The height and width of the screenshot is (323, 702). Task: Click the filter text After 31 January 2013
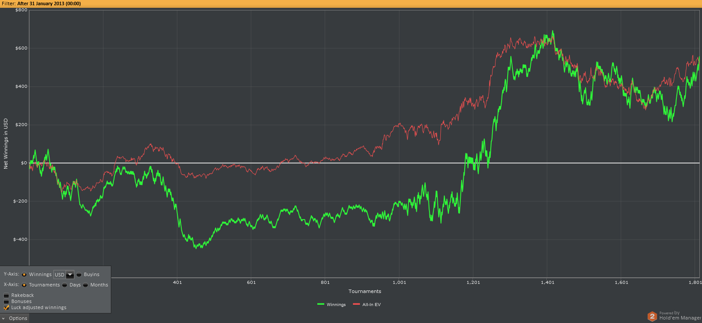coord(49,3)
